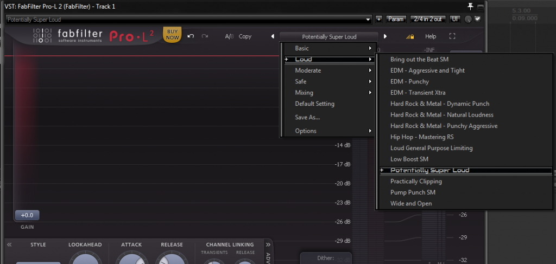The width and height of the screenshot is (556, 264).
Task: Select EDM - Punchy preset
Action: (465, 81)
